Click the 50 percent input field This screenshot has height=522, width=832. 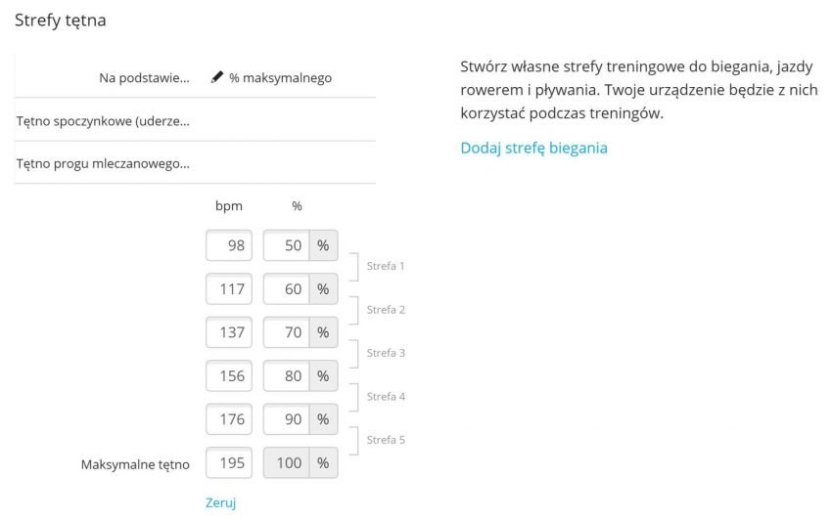coord(286,245)
